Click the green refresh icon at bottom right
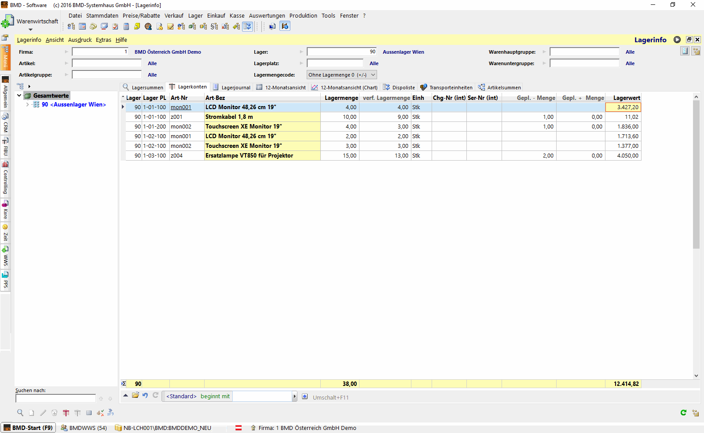 [683, 413]
